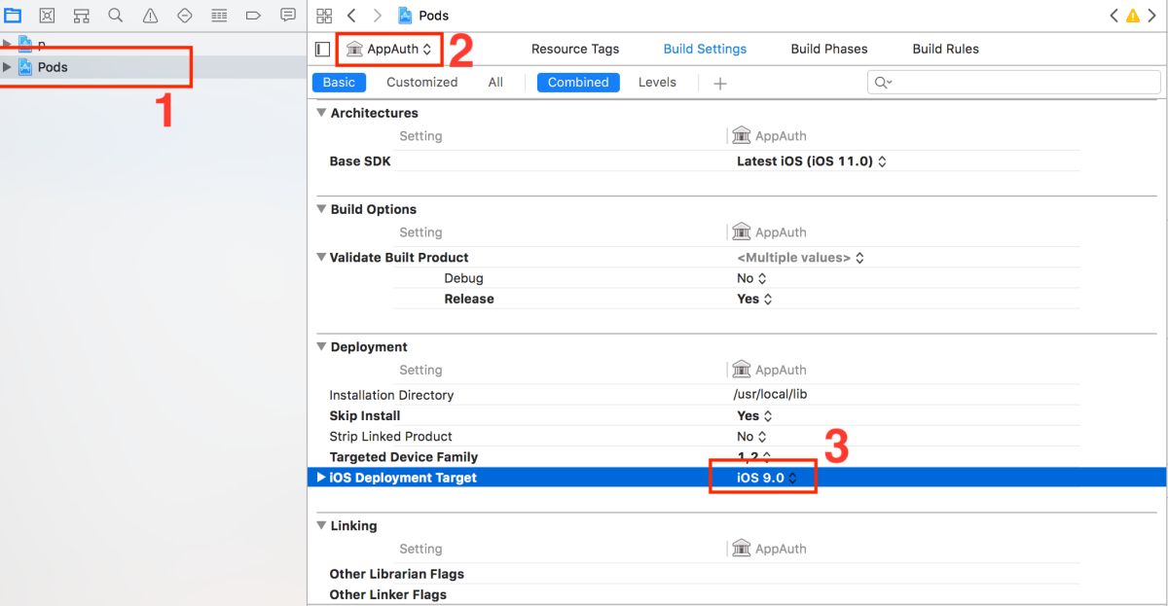This screenshot has height=606, width=1168.
Task: Open the Base SDK value dropdown
Action: (812, 161)
